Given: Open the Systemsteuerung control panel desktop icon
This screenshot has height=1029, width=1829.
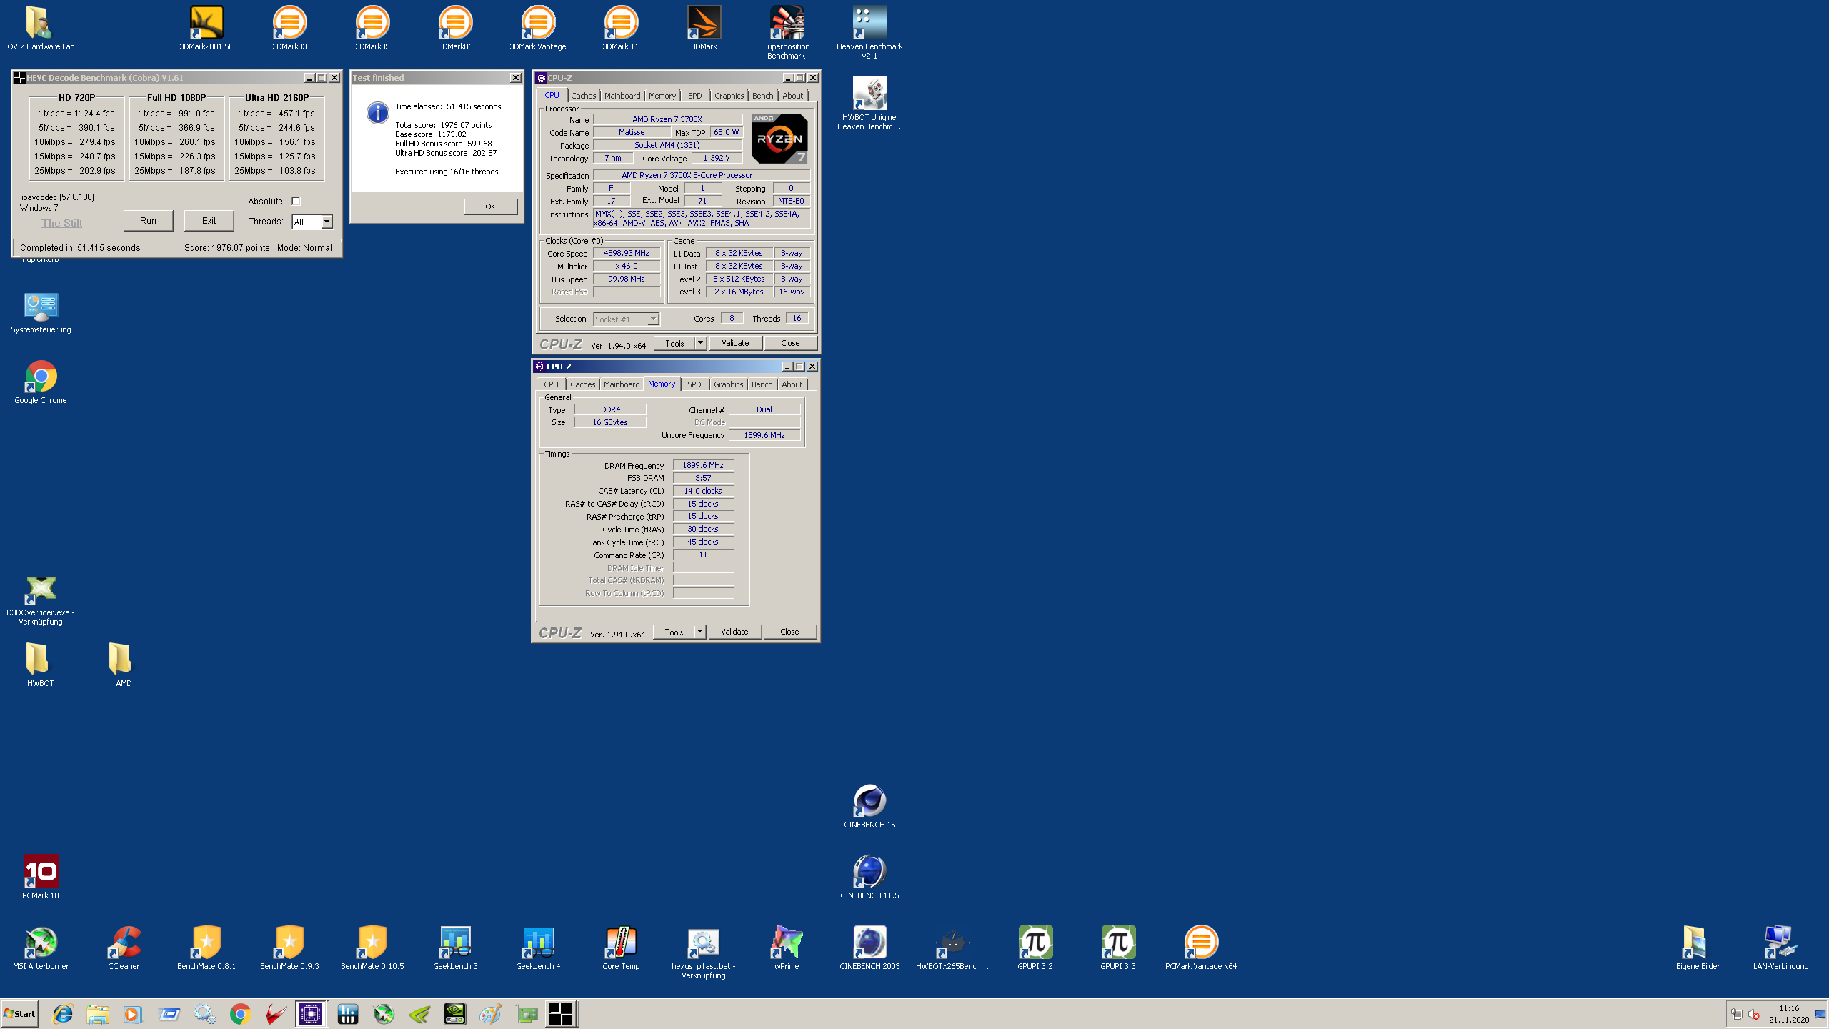Looking at the screenshot, I should click(x=41, y=312).
